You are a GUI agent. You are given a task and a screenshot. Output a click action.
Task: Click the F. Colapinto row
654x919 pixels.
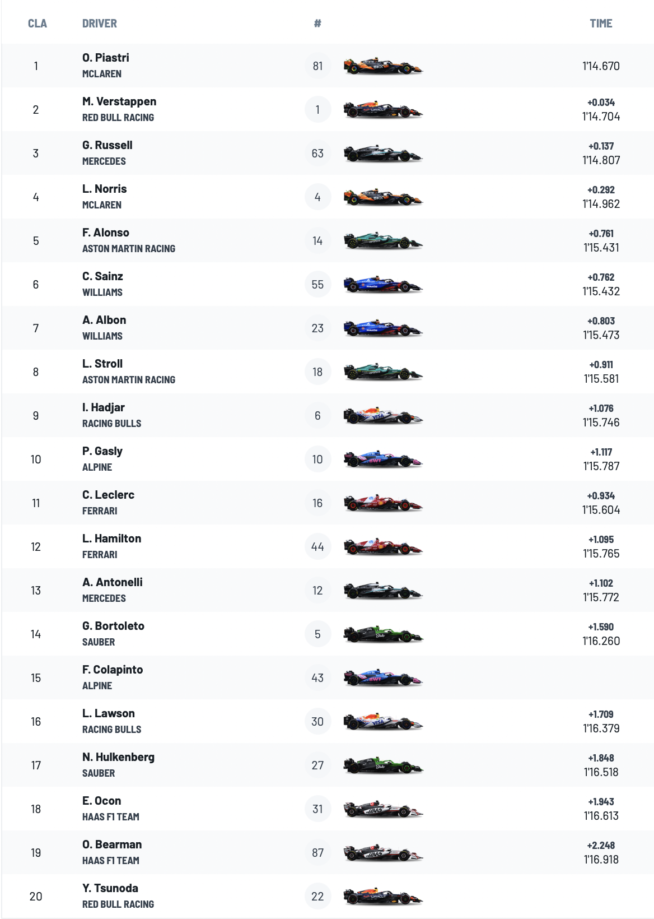328,678
